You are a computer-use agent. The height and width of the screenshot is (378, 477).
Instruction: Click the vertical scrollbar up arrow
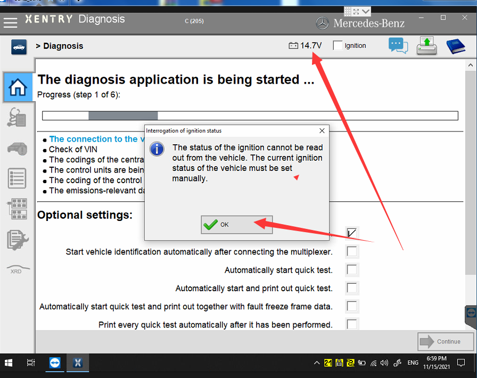pyautogui.click(x=470, y=65)
